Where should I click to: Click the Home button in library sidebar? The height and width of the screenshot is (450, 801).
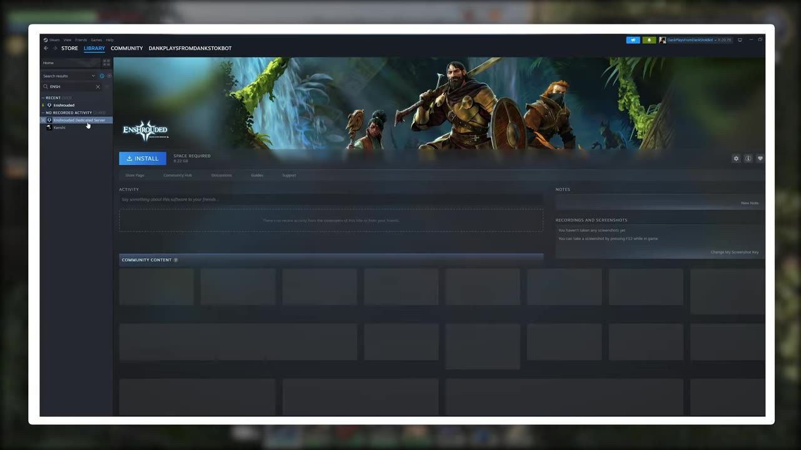(70, 63)
